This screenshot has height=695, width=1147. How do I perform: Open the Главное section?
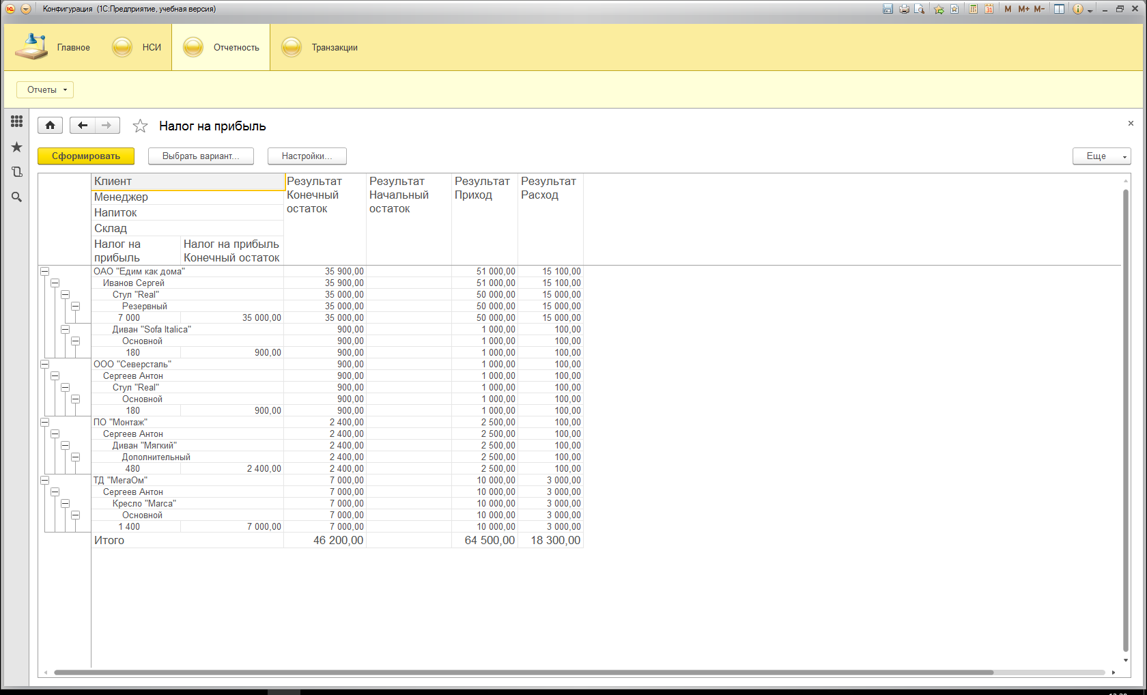coord(53,47)
